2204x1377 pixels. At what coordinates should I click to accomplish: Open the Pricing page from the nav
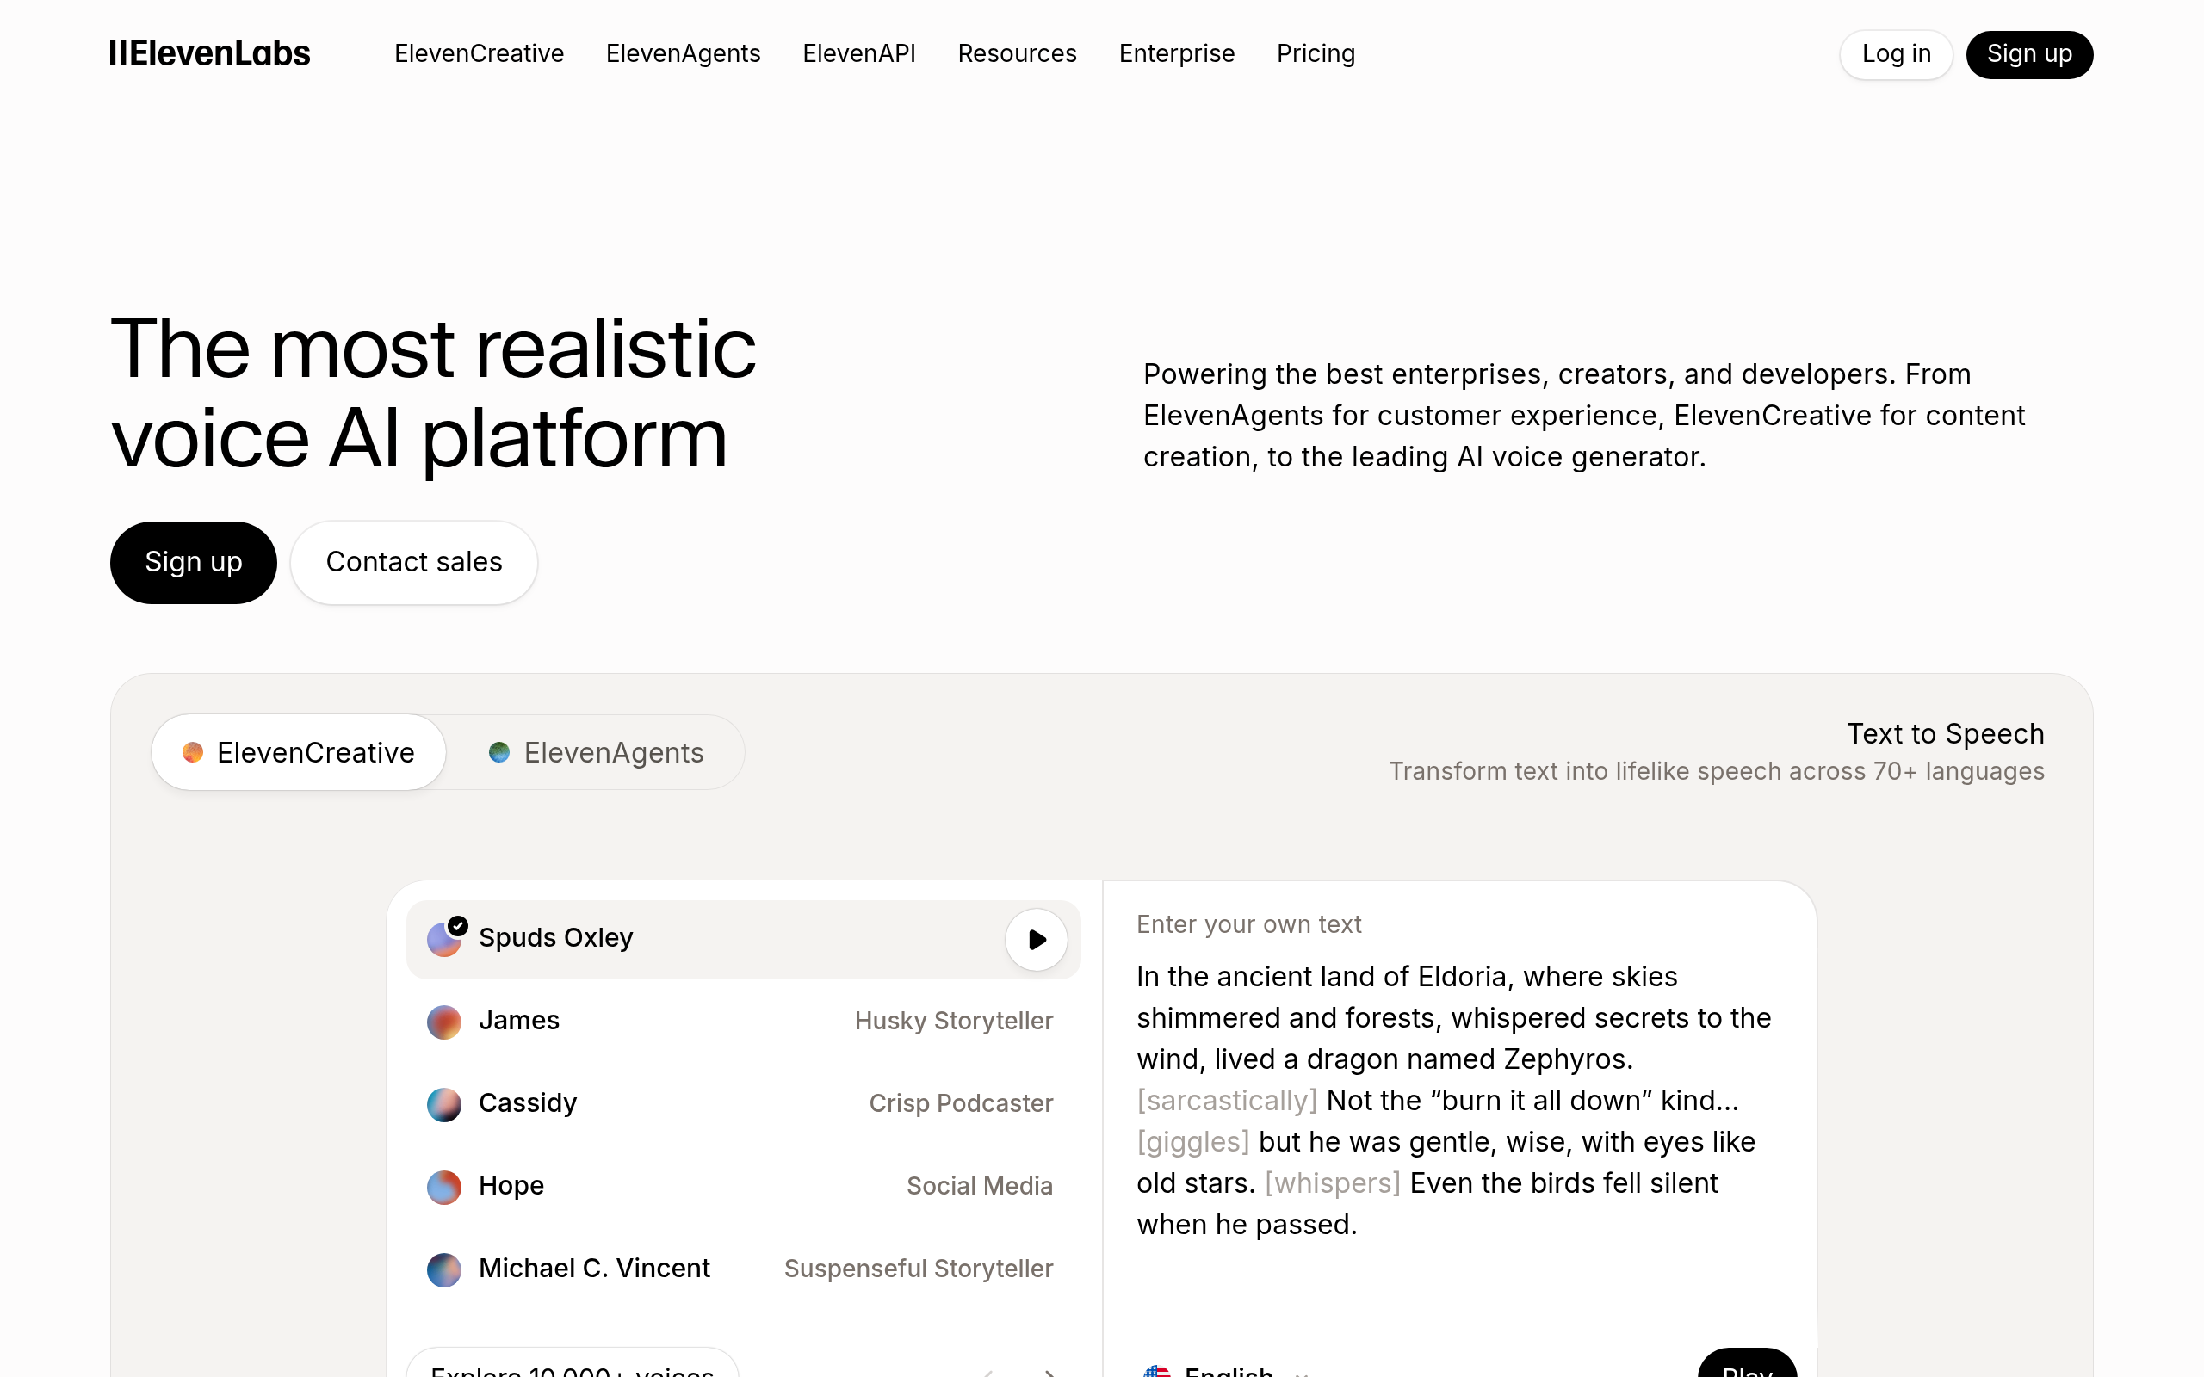point(1316,53)
